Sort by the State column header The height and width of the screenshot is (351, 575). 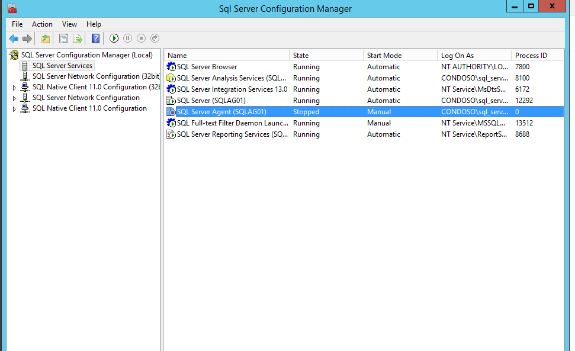(326, 55)
